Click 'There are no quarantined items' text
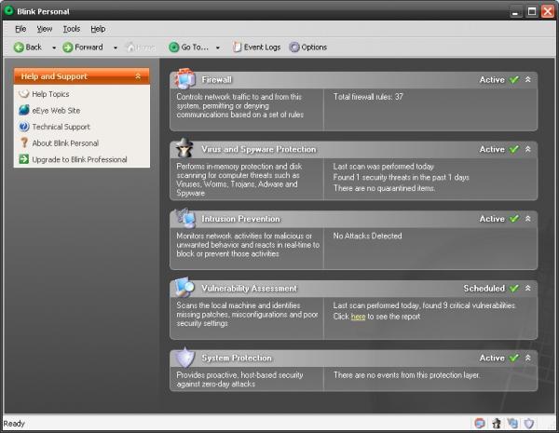Screen dimensions: 559x433 coord(384,188)
